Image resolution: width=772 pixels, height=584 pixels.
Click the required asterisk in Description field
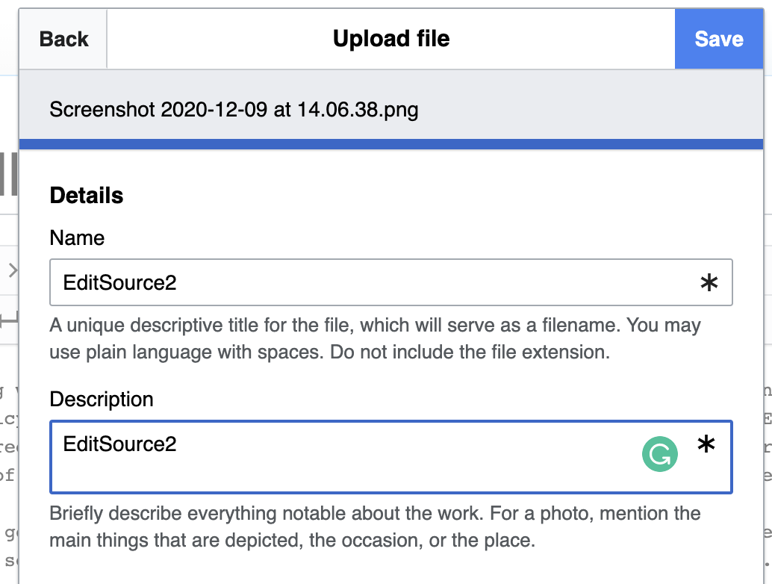pos(706,444)
